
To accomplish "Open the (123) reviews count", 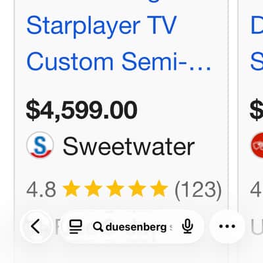I will [x=198, y=189].
